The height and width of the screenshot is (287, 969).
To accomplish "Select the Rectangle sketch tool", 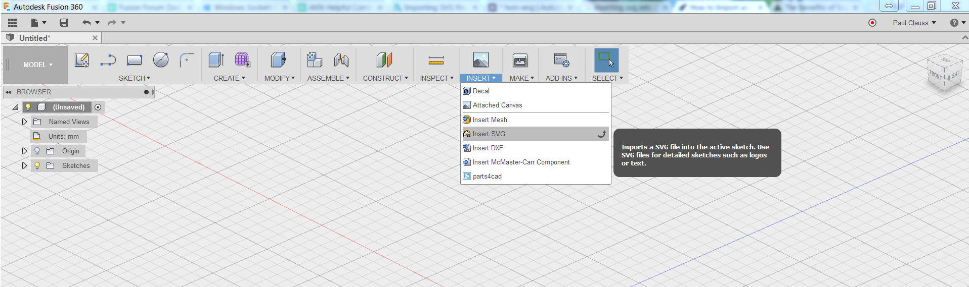I will 134,61.
